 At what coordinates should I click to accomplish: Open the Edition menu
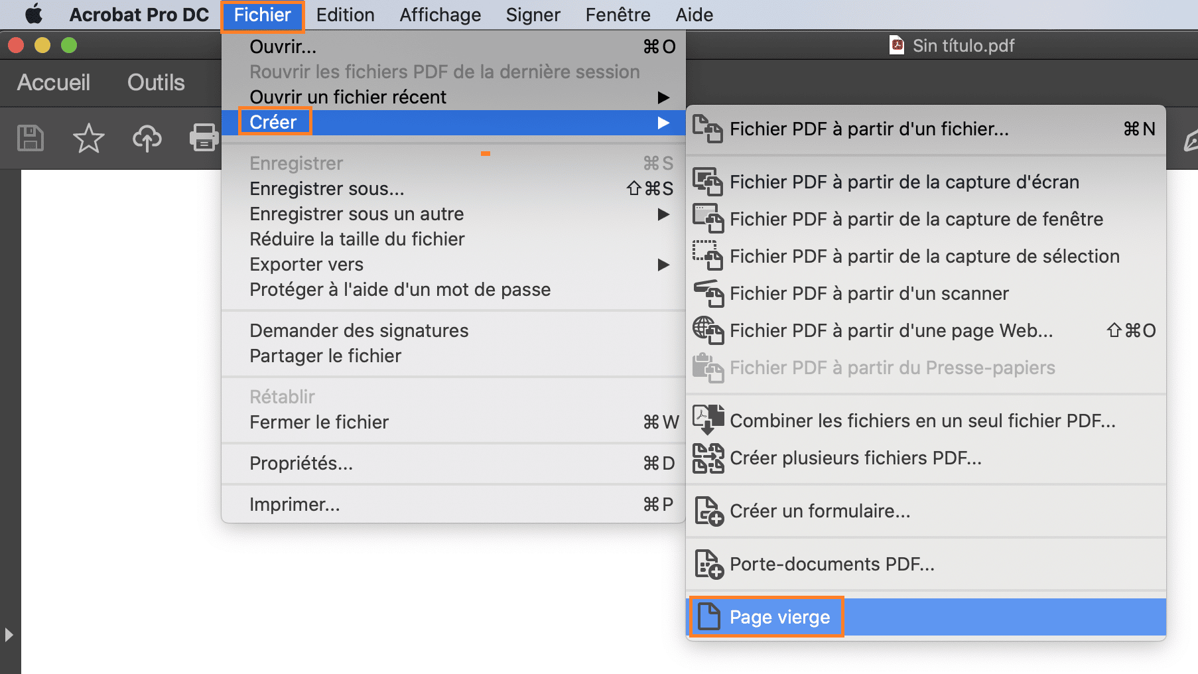click(345, 15)
